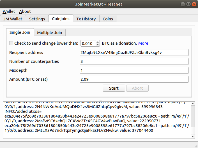
Task: Click the window maximize button
Action: [188, 4]
